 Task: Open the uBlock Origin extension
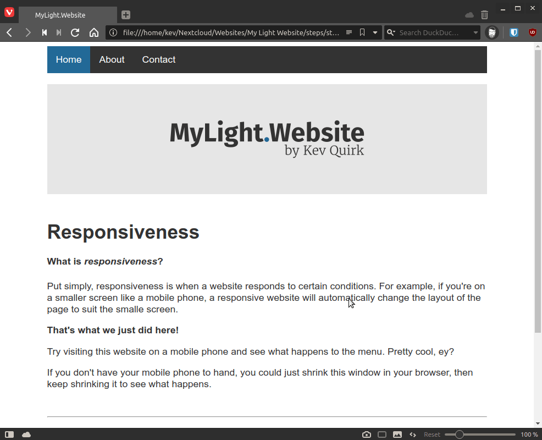pos(532,32)
